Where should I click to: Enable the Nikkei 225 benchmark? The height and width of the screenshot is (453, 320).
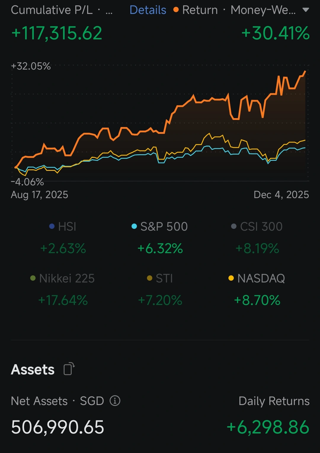point(63,289)
